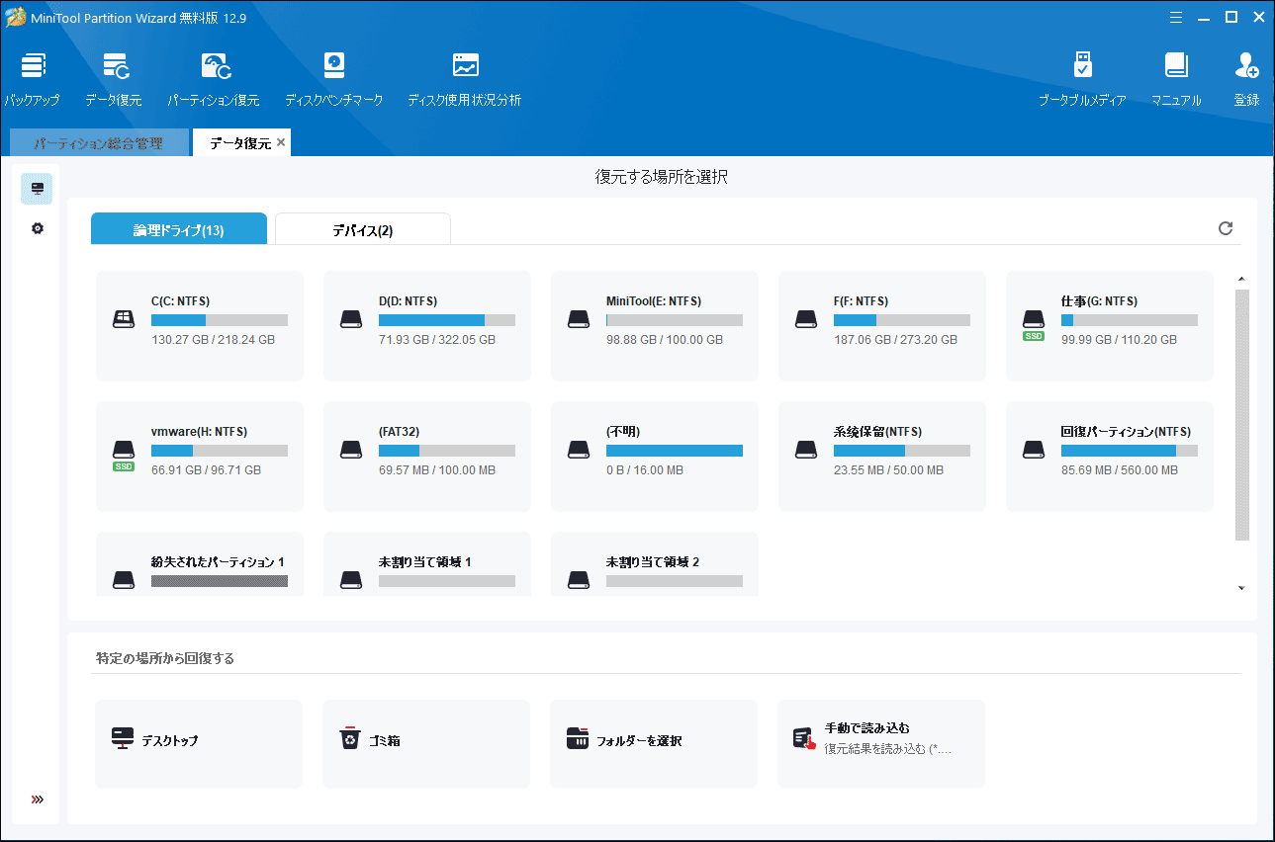Click the MiniTool app logo in title bar

click(x=15, y=17)
